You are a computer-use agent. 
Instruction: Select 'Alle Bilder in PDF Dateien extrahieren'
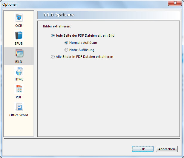pyautogui.click(x=53, y=57)
